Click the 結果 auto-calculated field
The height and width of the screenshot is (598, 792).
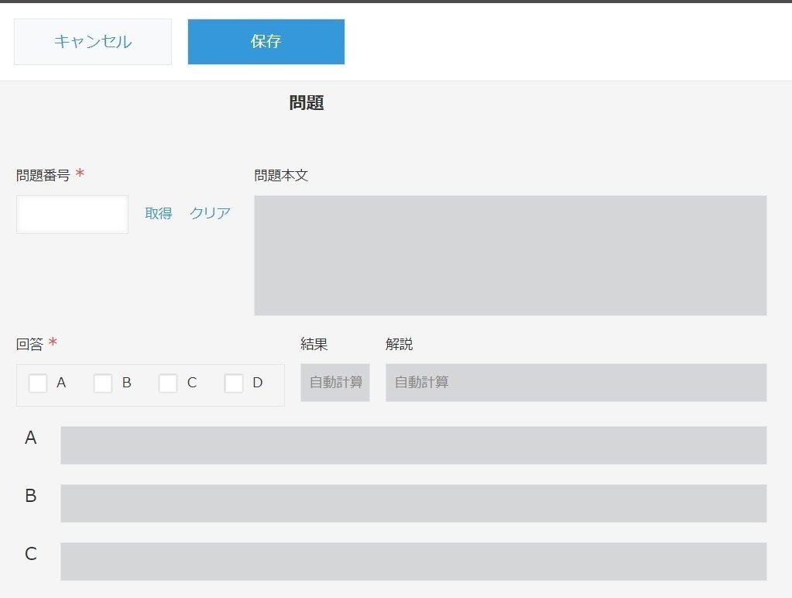(x=335, y=383)
